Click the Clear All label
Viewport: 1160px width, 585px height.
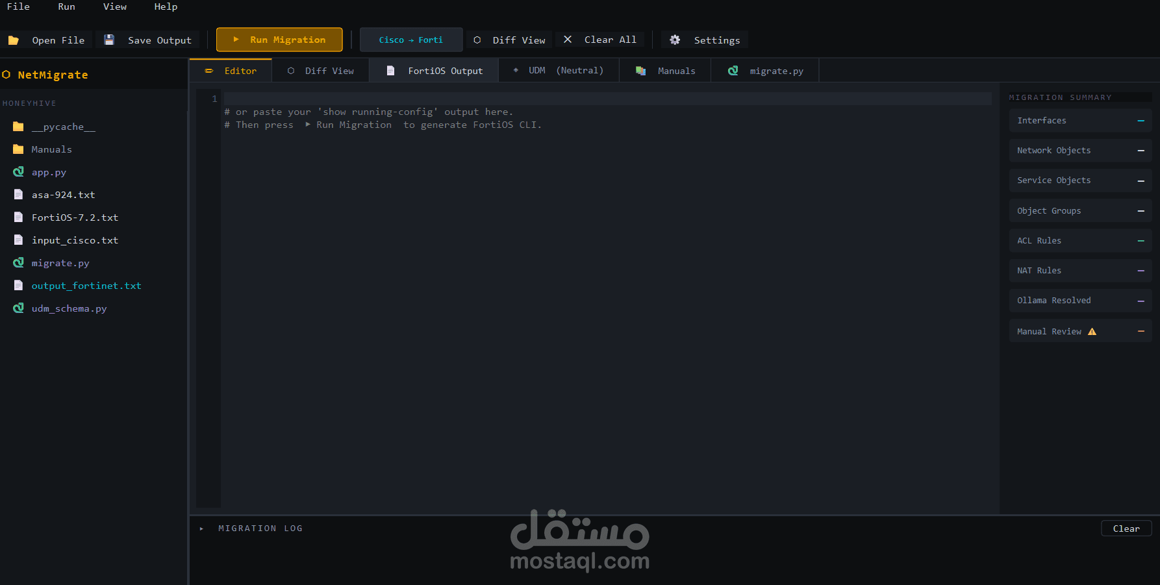click(611, 40)
